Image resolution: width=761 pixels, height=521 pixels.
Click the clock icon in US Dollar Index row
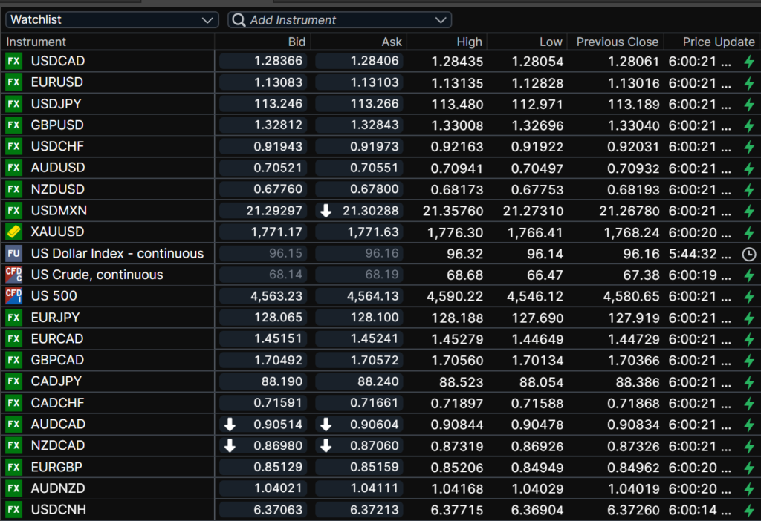[749, 254]
